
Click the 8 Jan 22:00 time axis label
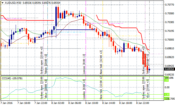tap(143, 103)
